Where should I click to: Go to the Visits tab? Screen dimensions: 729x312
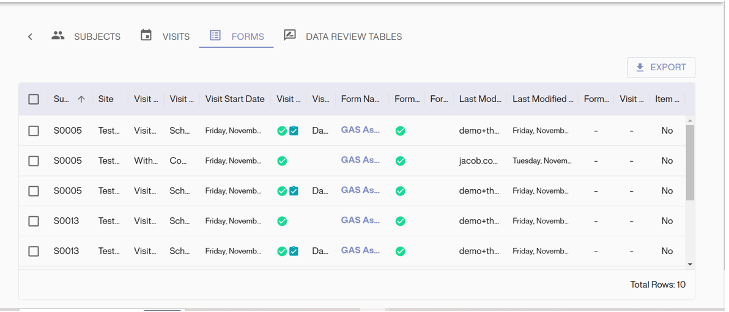pos(165,37)
